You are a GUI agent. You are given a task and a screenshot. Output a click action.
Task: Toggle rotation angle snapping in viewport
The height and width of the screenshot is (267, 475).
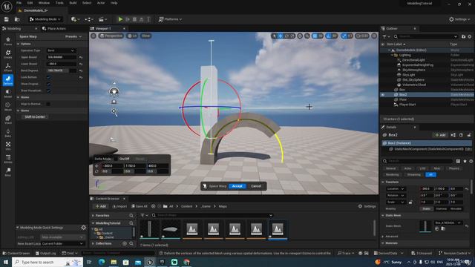[x=328, y=36]
